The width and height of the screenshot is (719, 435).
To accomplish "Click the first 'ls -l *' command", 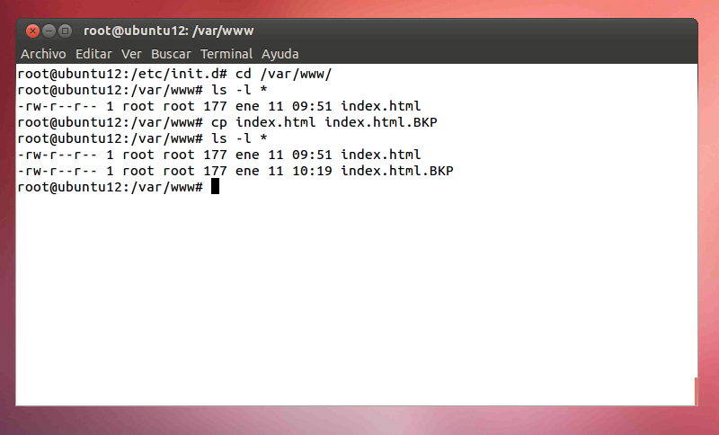I will click(x=239, y=90).
